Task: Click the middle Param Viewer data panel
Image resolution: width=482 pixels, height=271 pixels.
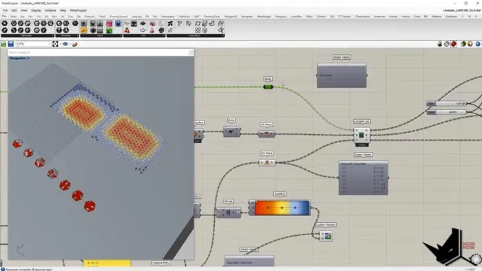Action: 364,177
